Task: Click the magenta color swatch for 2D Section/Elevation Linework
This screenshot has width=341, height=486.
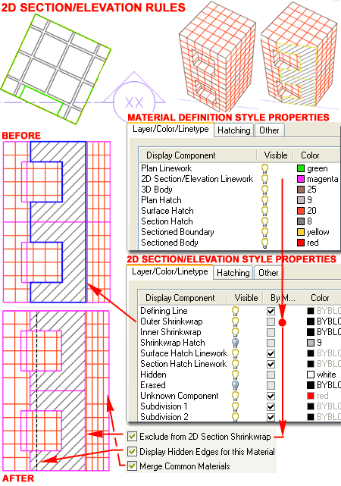Action: coord(301,179)
